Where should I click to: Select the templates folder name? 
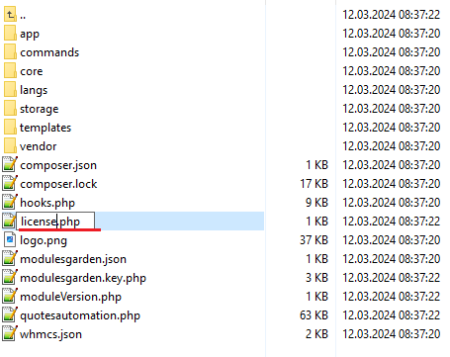pos(45,128)
